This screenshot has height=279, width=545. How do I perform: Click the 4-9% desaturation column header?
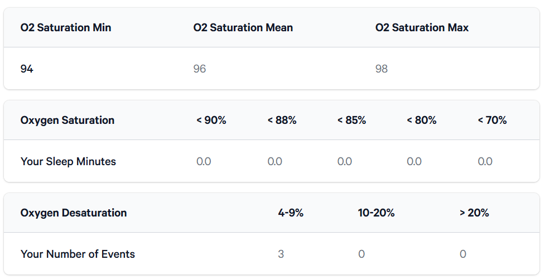[291, 213]
